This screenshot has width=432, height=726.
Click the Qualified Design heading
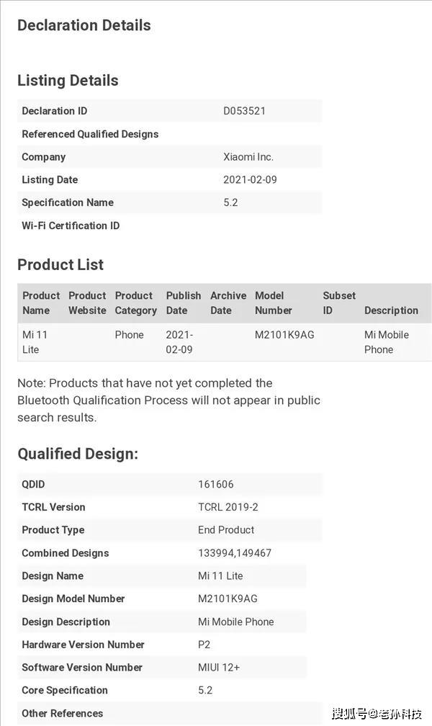pos(78,454)
